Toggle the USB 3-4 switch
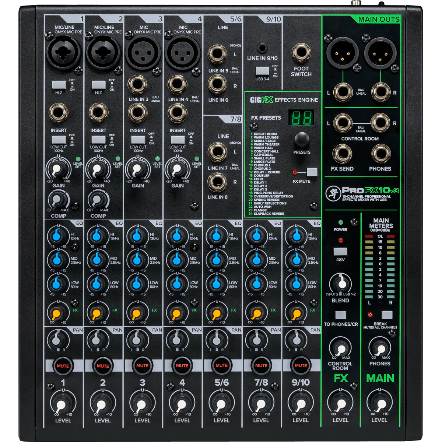This screenshot has width=442, height=442. (262, 71)
